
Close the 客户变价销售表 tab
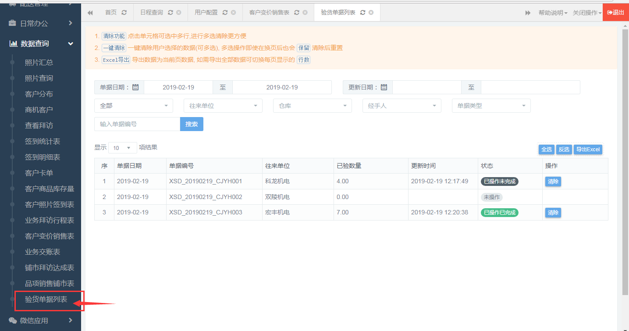tap(305, 13)
